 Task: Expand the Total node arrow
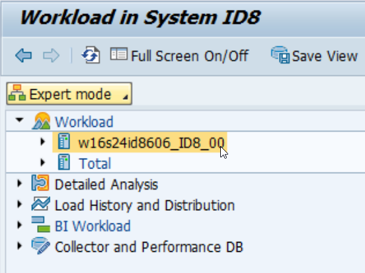tap(42, 162)
